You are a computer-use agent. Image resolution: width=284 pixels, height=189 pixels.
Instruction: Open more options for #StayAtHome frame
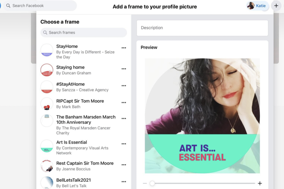tap(124, 86)
